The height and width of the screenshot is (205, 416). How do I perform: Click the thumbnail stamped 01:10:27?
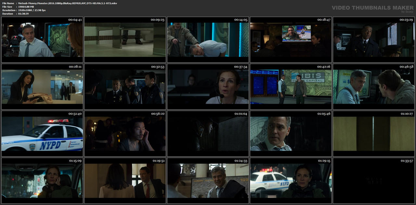point(374,134)
